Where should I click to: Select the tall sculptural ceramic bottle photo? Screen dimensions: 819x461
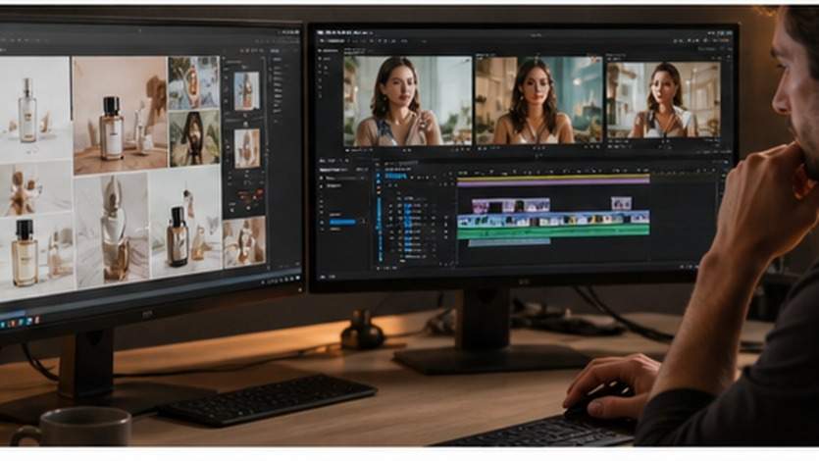[x=112, y=230]
